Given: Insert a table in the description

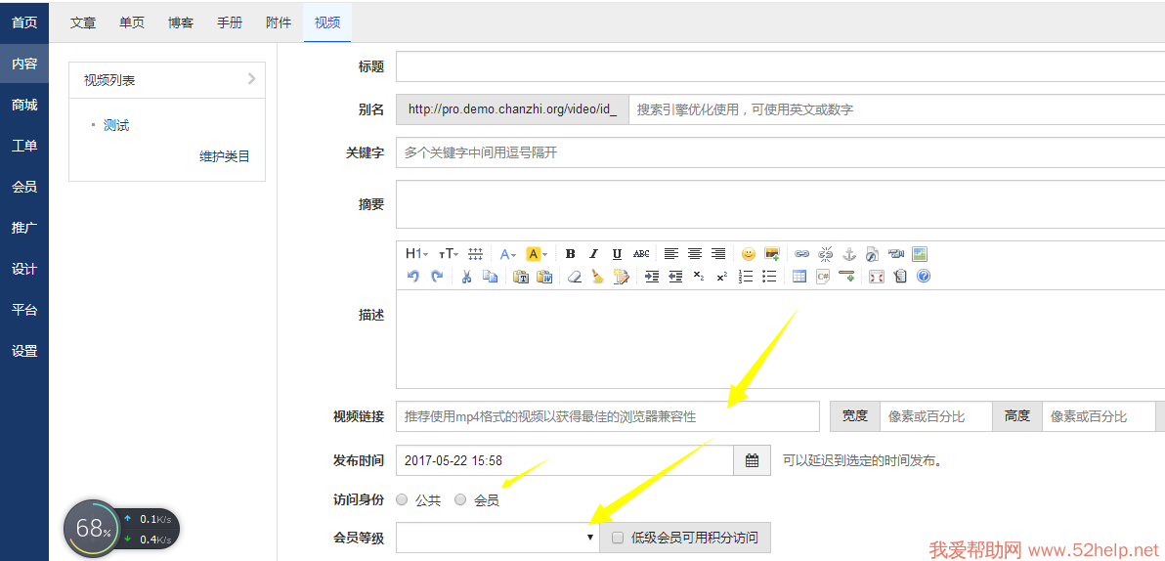Looking at the screenshot, I should pos(798,277).
